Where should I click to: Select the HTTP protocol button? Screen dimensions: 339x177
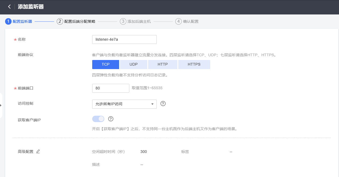163,65
